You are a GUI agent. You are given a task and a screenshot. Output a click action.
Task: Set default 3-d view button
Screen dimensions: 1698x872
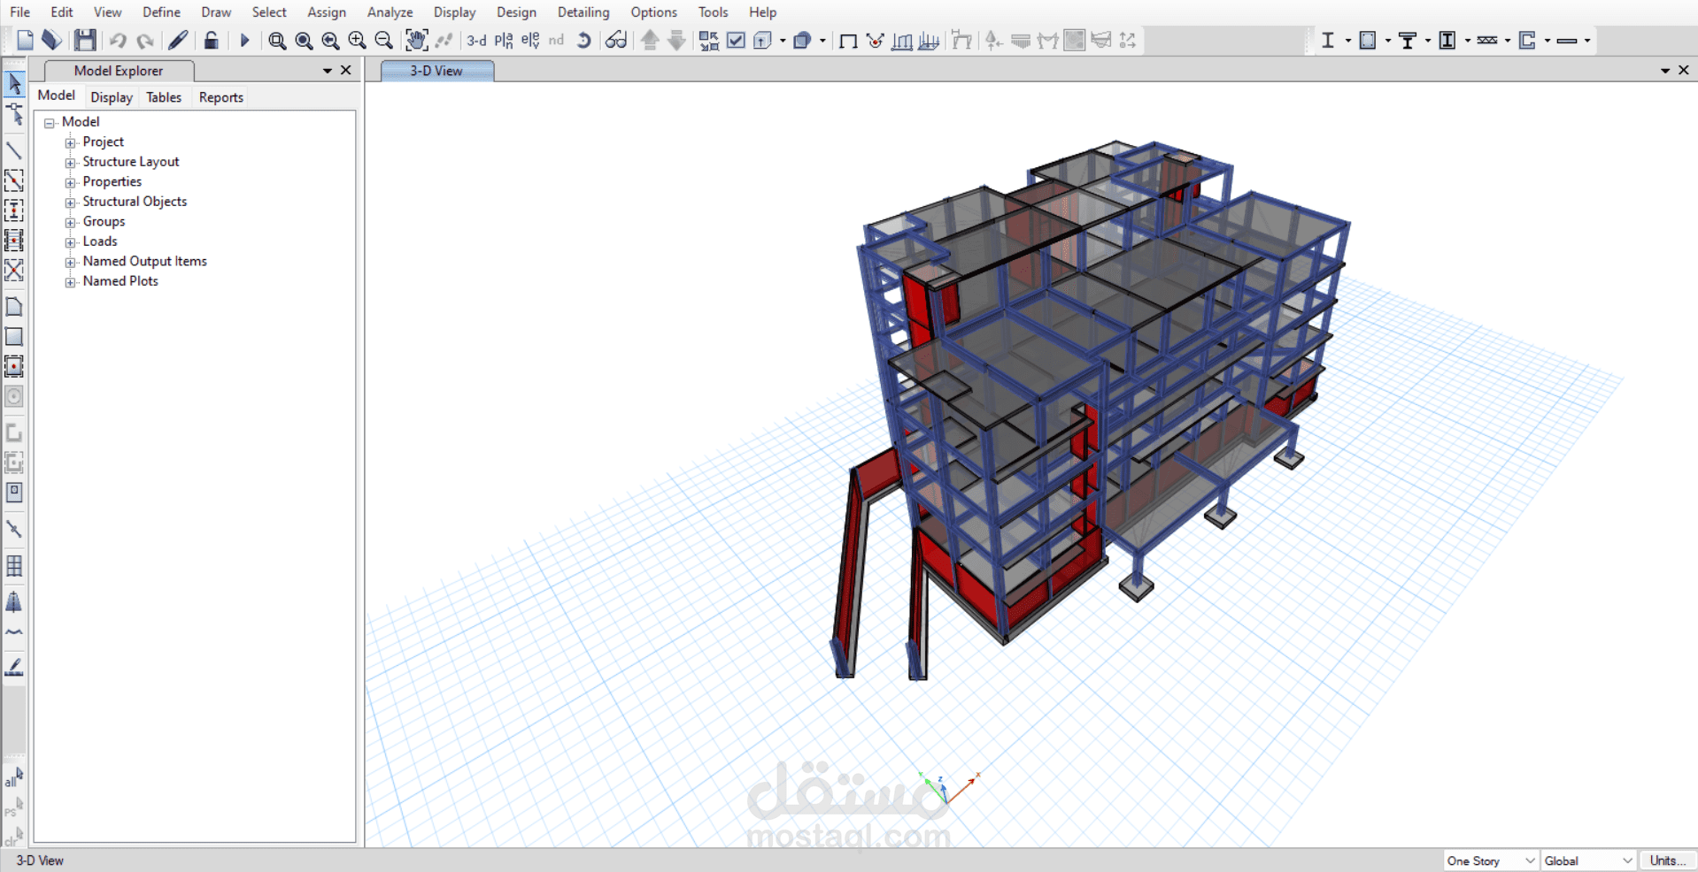(476, 40)
